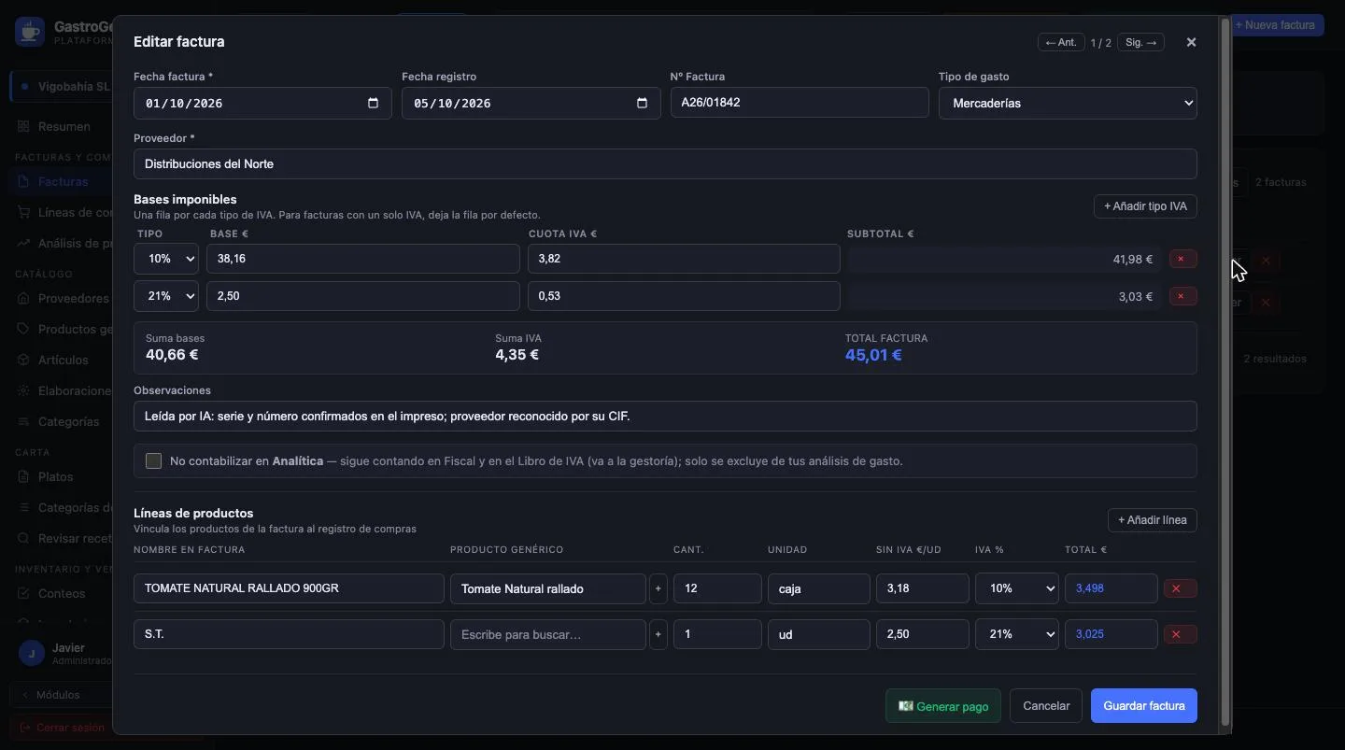1345x750 pixels.
Task: Toggle No contabilizar en Analítica checkbox
Action: (154, 460)
